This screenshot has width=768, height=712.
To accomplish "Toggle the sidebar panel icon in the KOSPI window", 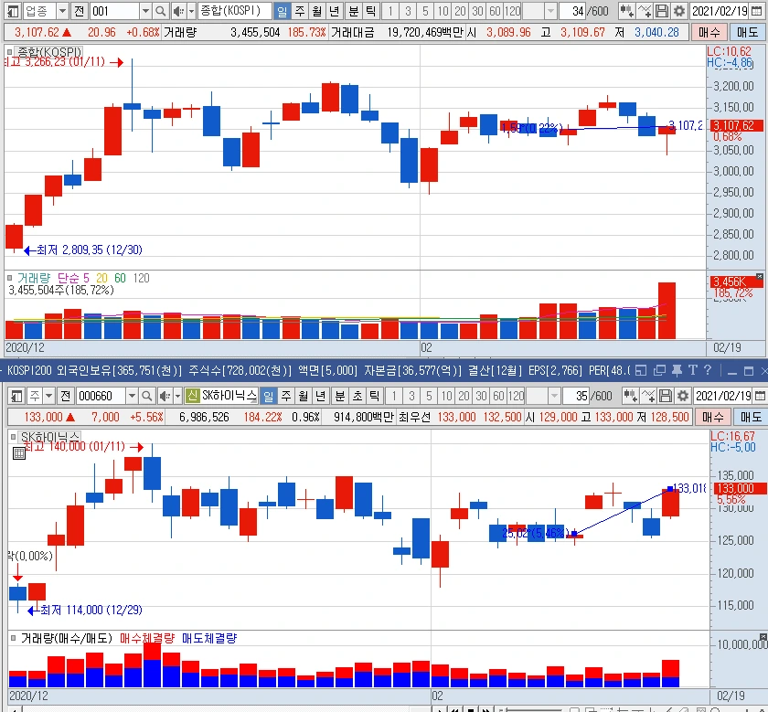I will (x=13, y=11).
